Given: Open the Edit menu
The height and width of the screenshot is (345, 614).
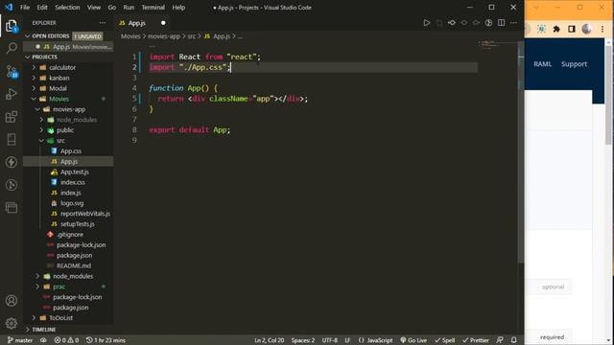Looking at the screenshot, I should (x=42, y=7).
